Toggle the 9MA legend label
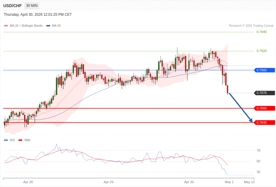Image resolution: width=276 pixels, height=187 pixels. click(x=27, y=140)
